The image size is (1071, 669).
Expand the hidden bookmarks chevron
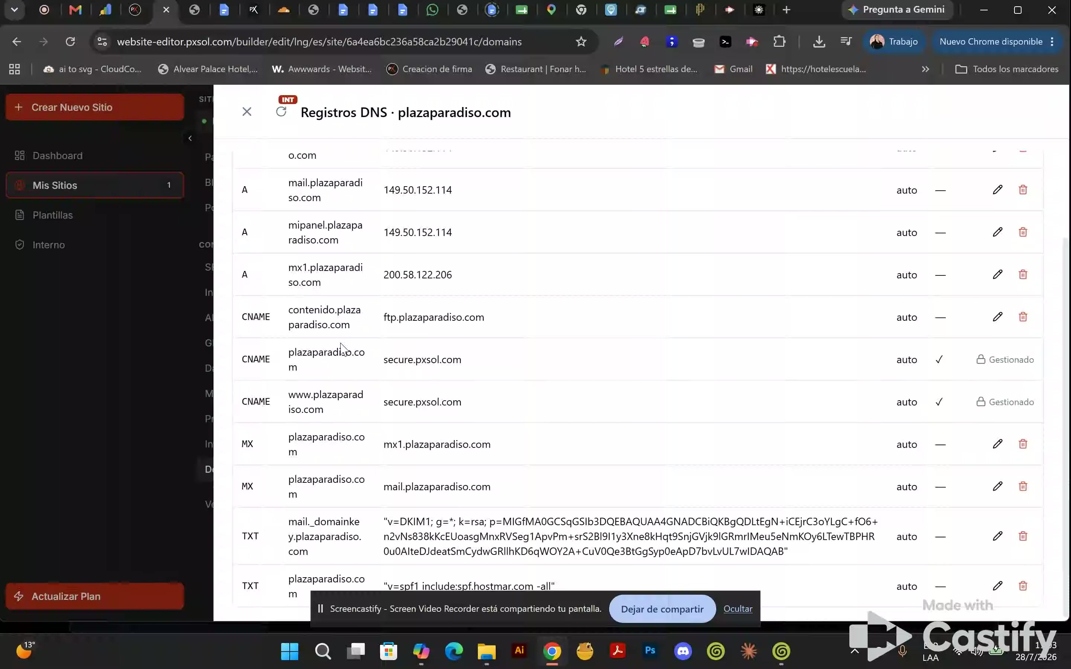tap(925, 69)
